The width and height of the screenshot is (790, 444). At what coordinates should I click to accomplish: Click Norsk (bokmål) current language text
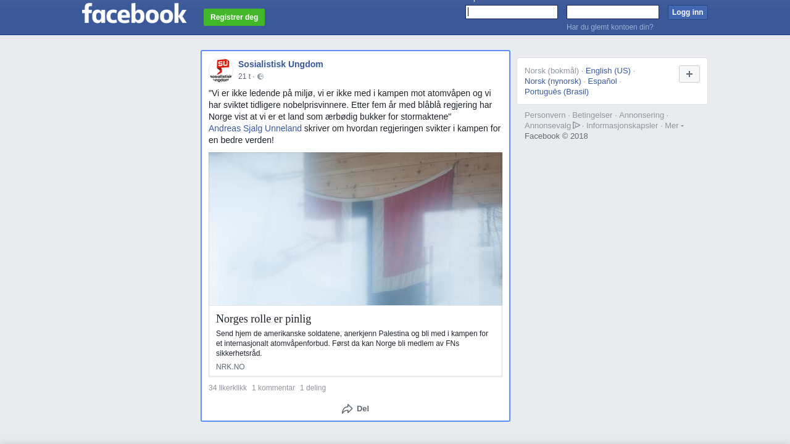[552, 70]
